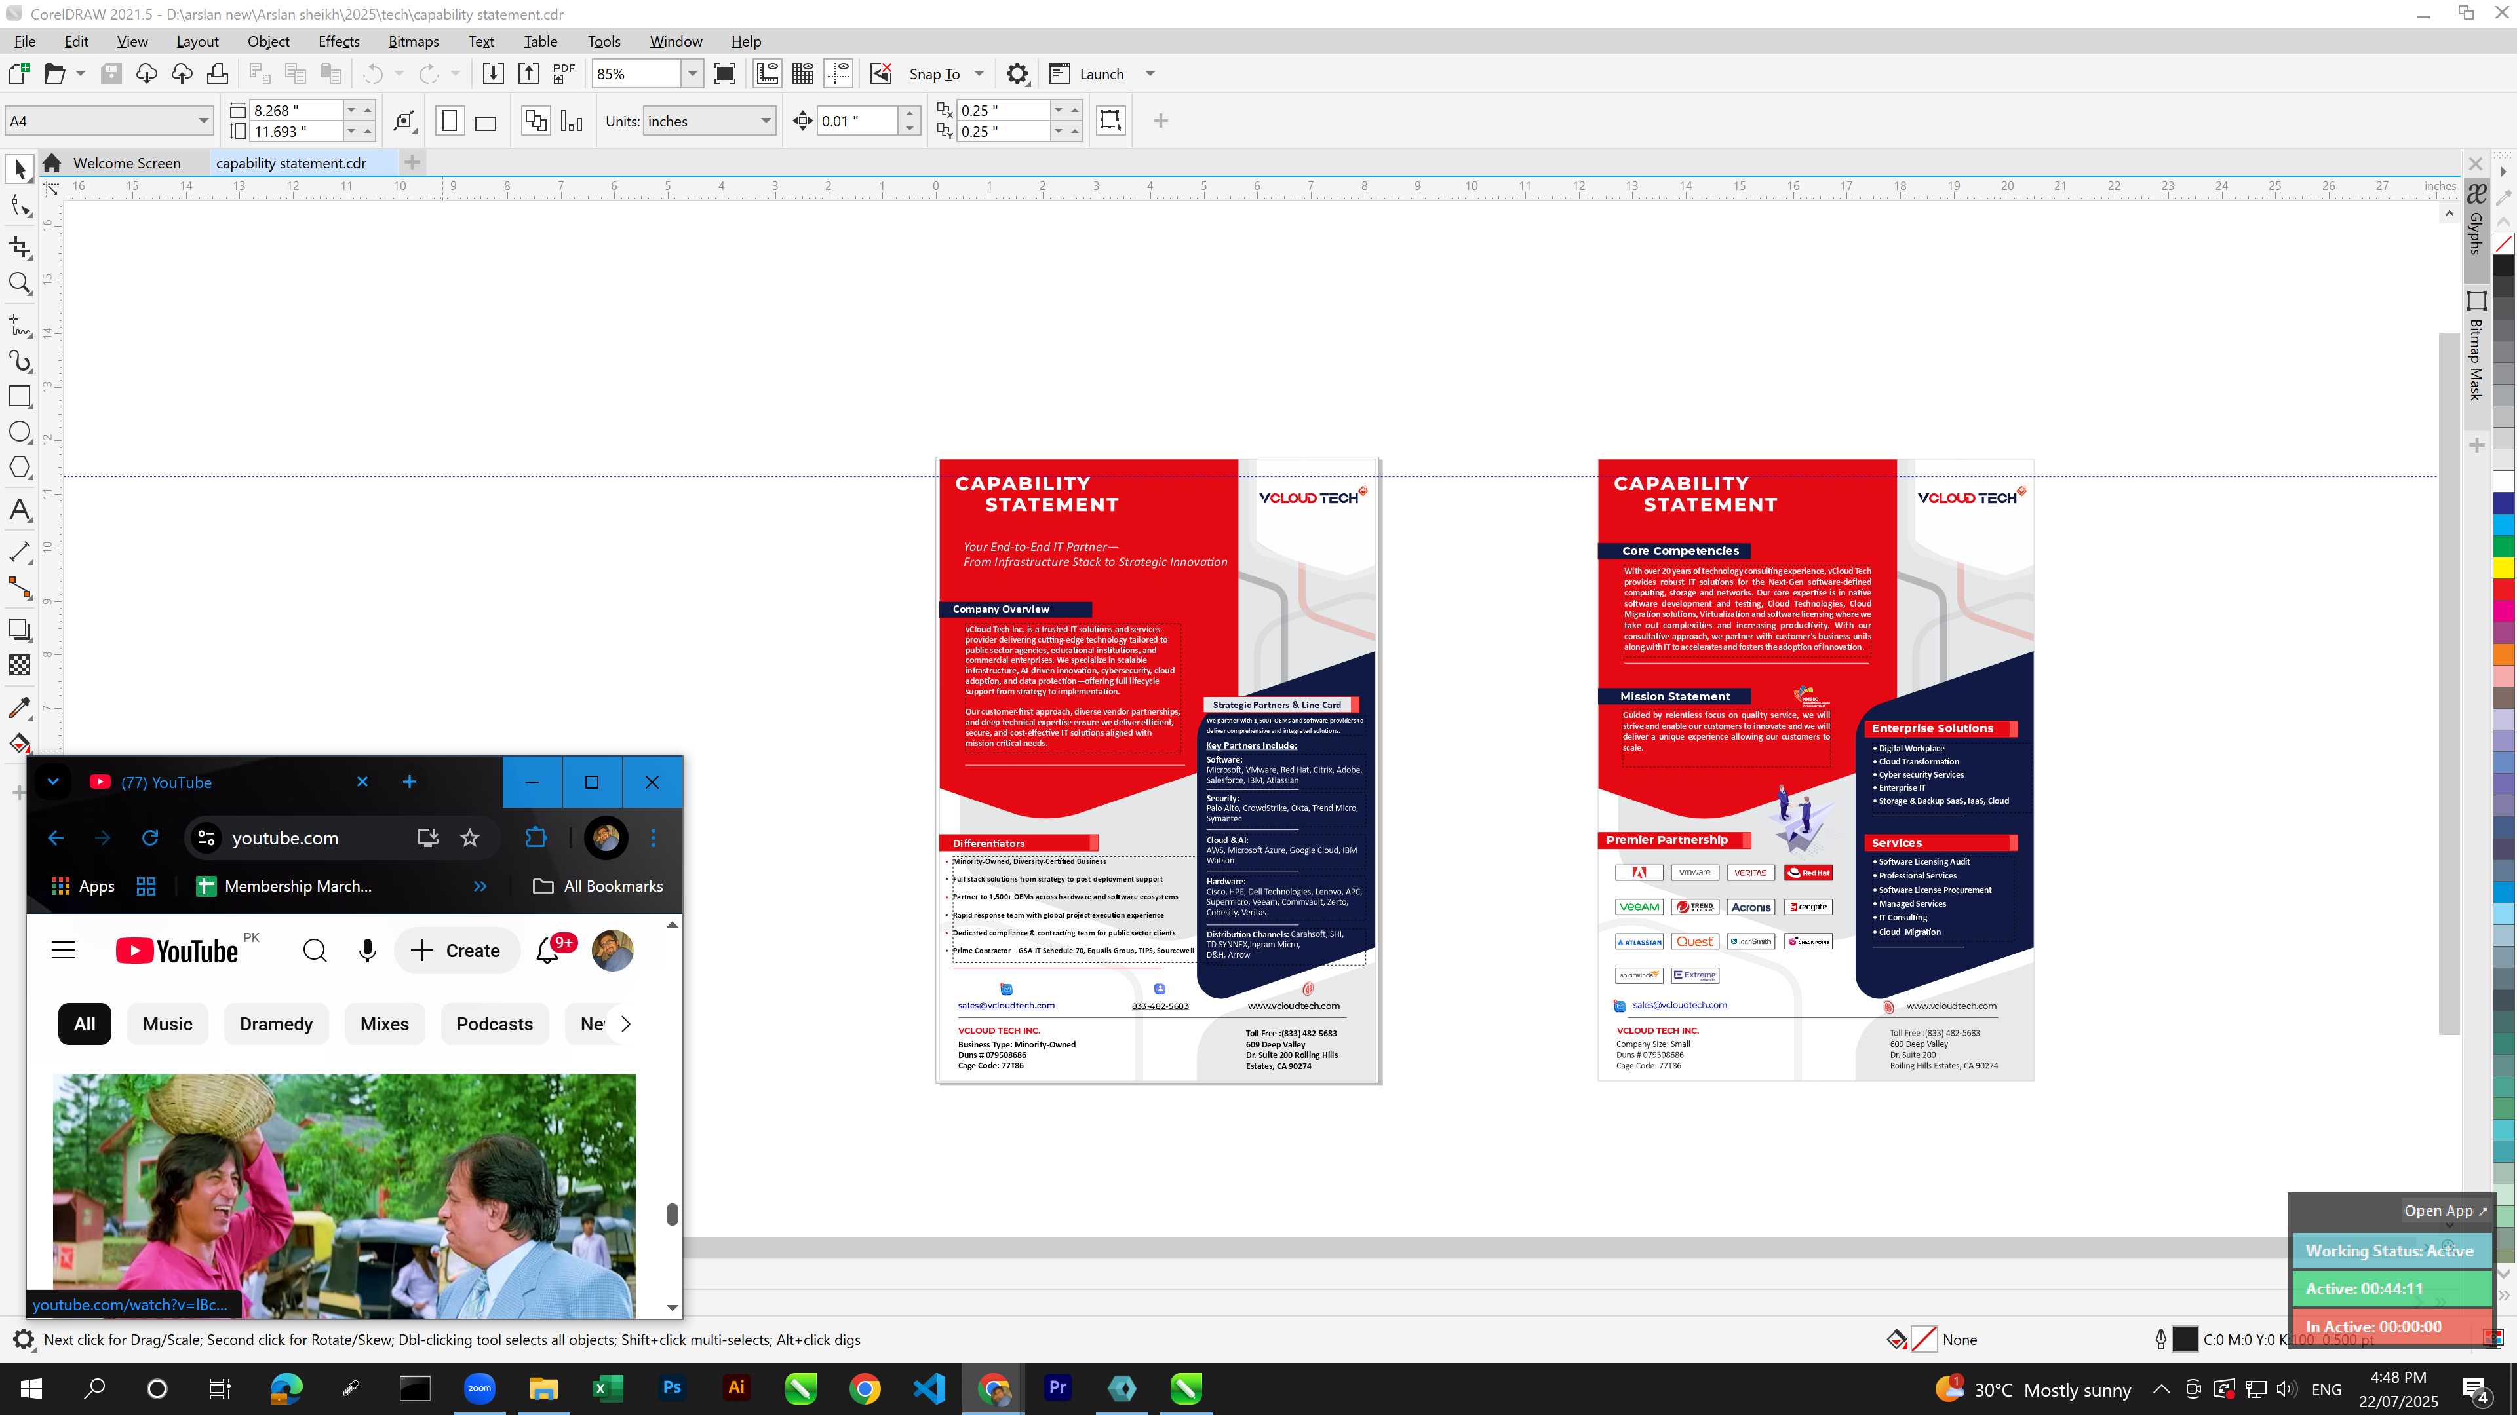Select the Polygon tool
Screen dimensions: 2517x1415
(20, 468)
